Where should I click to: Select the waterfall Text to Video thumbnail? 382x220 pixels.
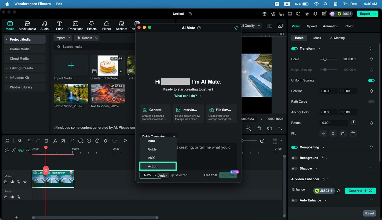click(71, 93)
